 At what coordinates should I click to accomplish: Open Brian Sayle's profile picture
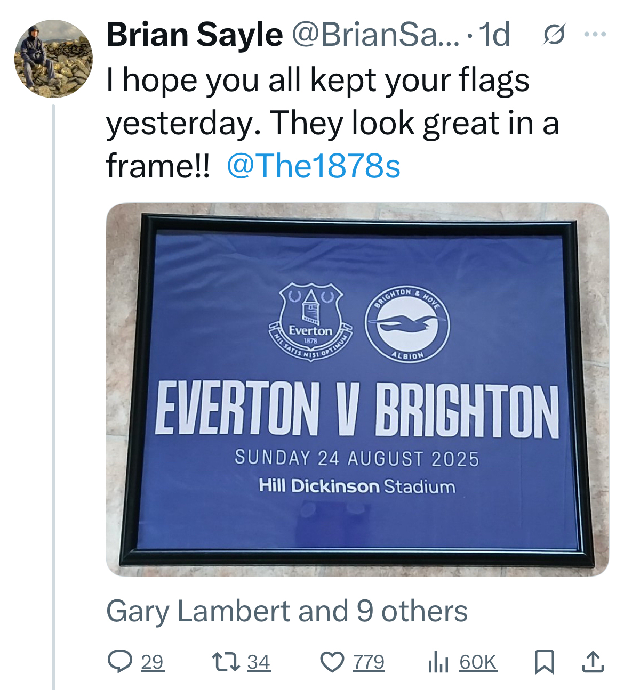click(x=53, y=59)
